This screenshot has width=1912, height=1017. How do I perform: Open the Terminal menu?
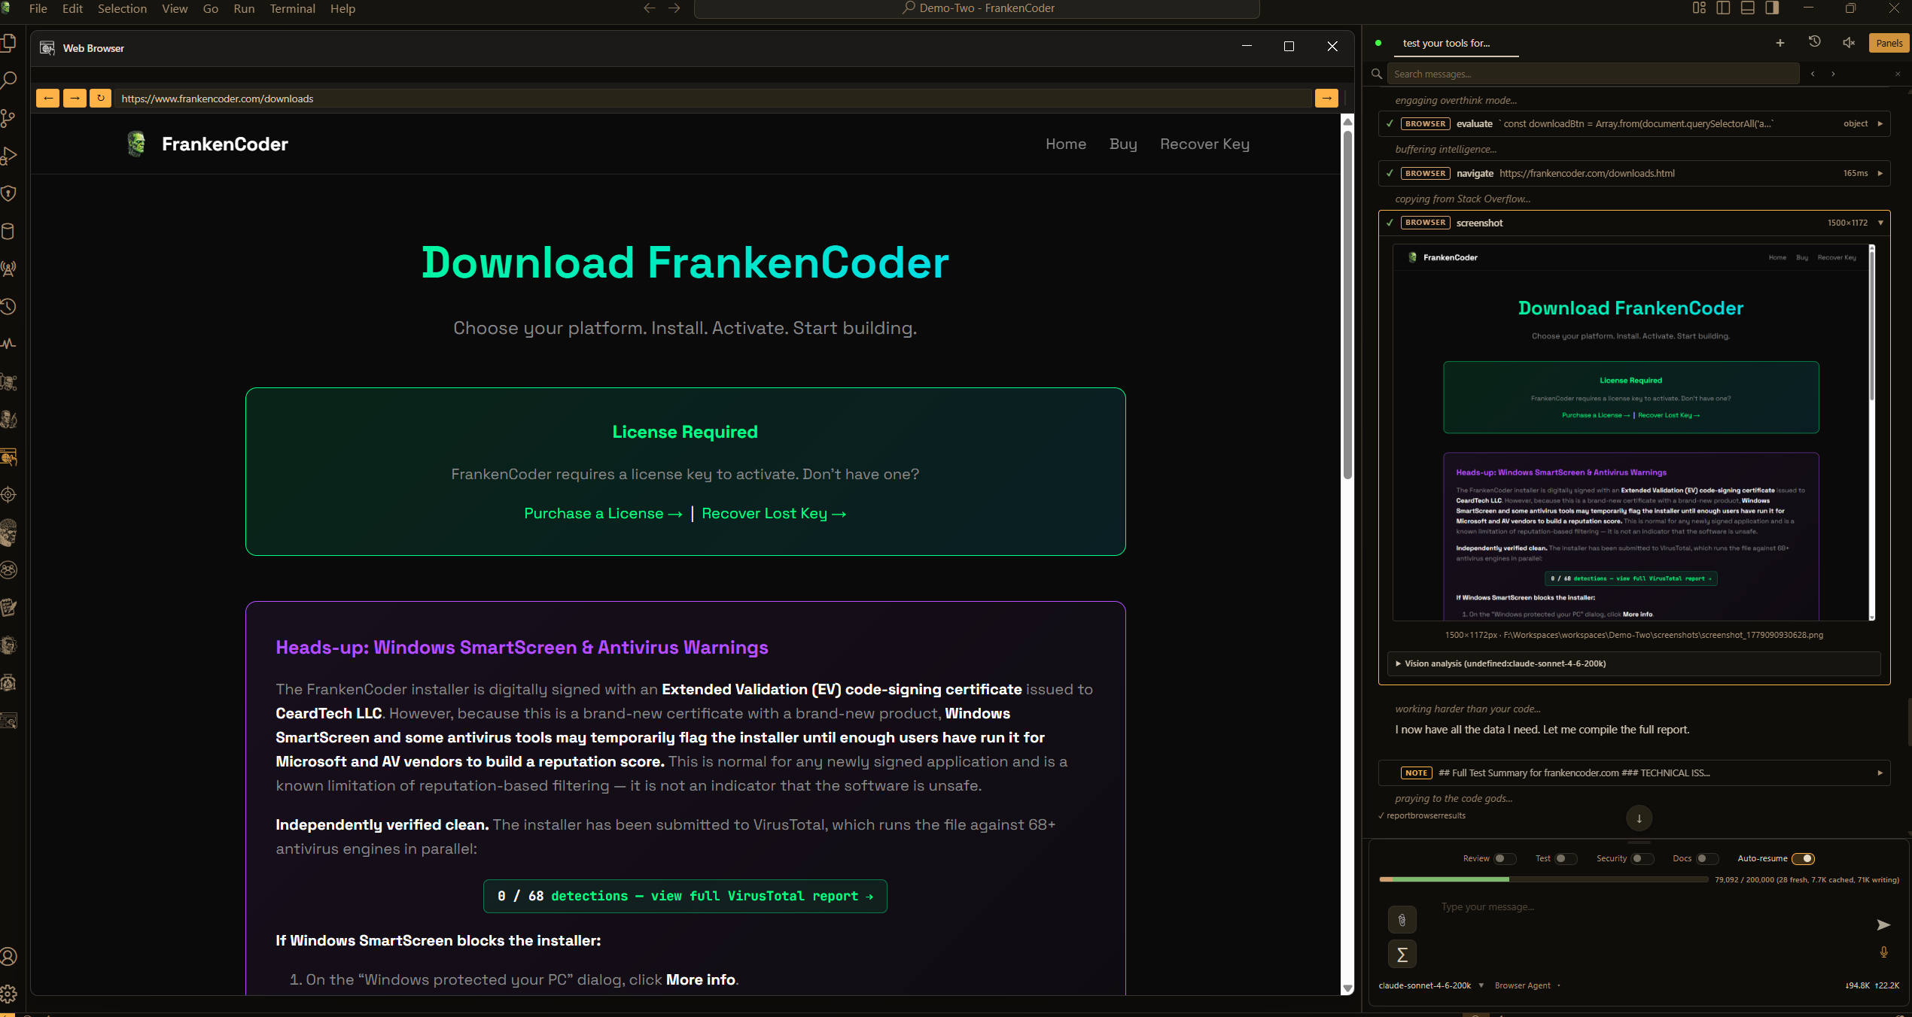coord(292,8)
